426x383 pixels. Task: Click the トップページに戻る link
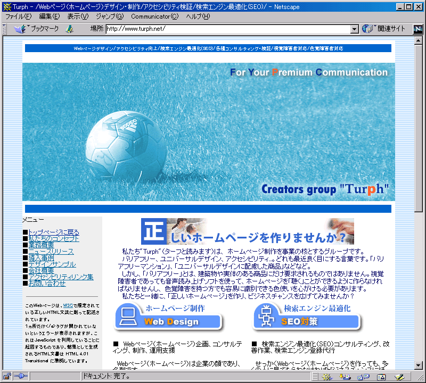[x=54, y=232]
